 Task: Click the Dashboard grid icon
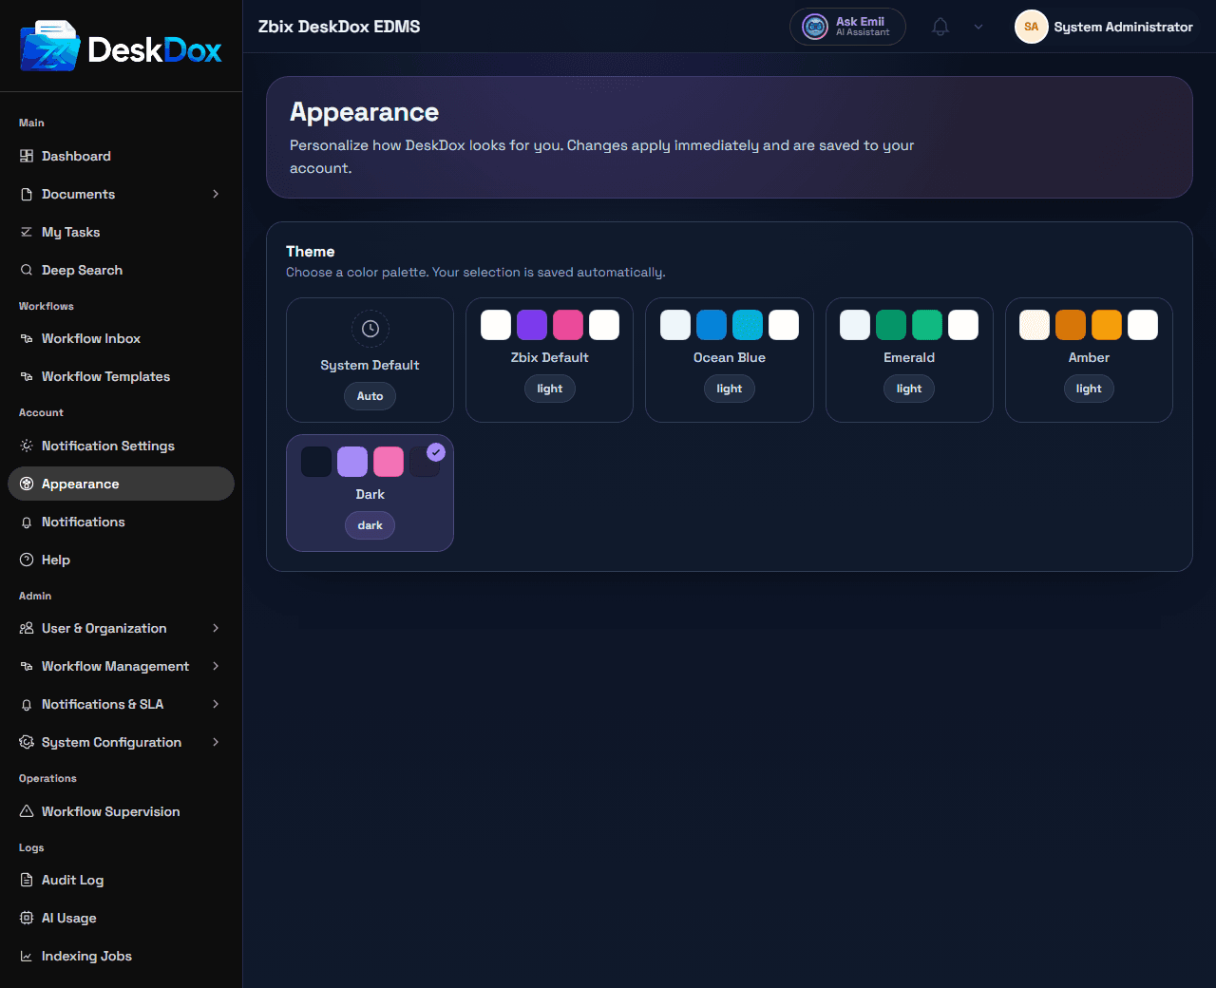pyautogui.click(x=27, y=156)
